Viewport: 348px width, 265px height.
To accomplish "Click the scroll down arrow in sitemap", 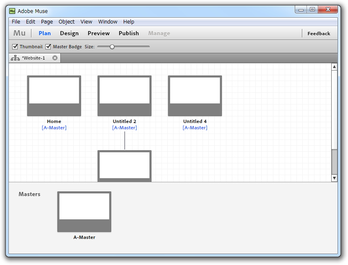I will click(x=334, y=178).
